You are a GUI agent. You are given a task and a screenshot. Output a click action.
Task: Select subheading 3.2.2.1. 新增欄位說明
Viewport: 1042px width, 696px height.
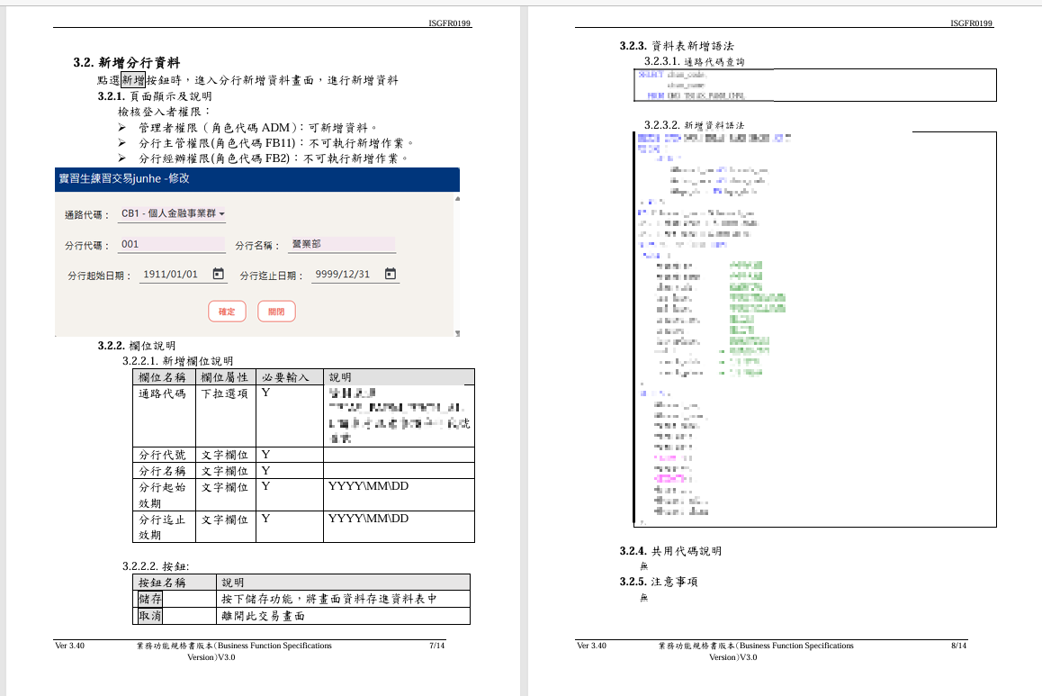pyautogui.click(x=177, y=361)
